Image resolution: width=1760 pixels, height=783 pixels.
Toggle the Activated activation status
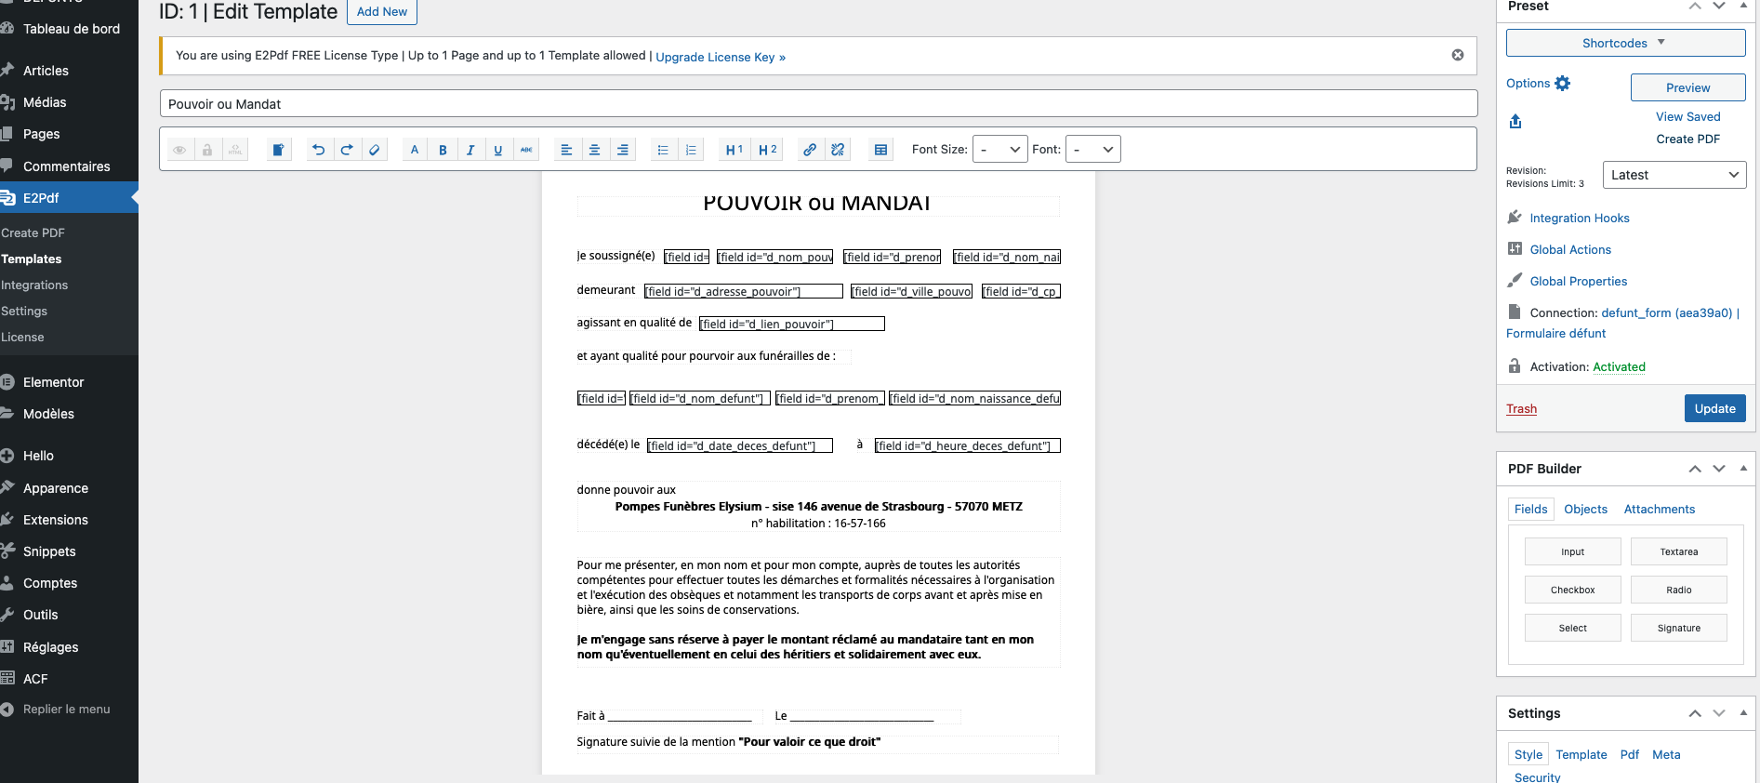pyautogui.click(x=1619, y=367)
